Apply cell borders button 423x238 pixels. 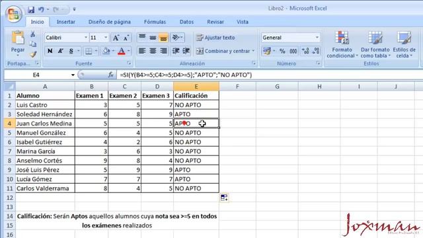click(89, 51)
